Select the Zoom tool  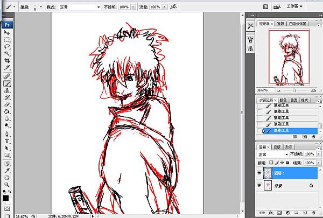[x=7, y=185]
